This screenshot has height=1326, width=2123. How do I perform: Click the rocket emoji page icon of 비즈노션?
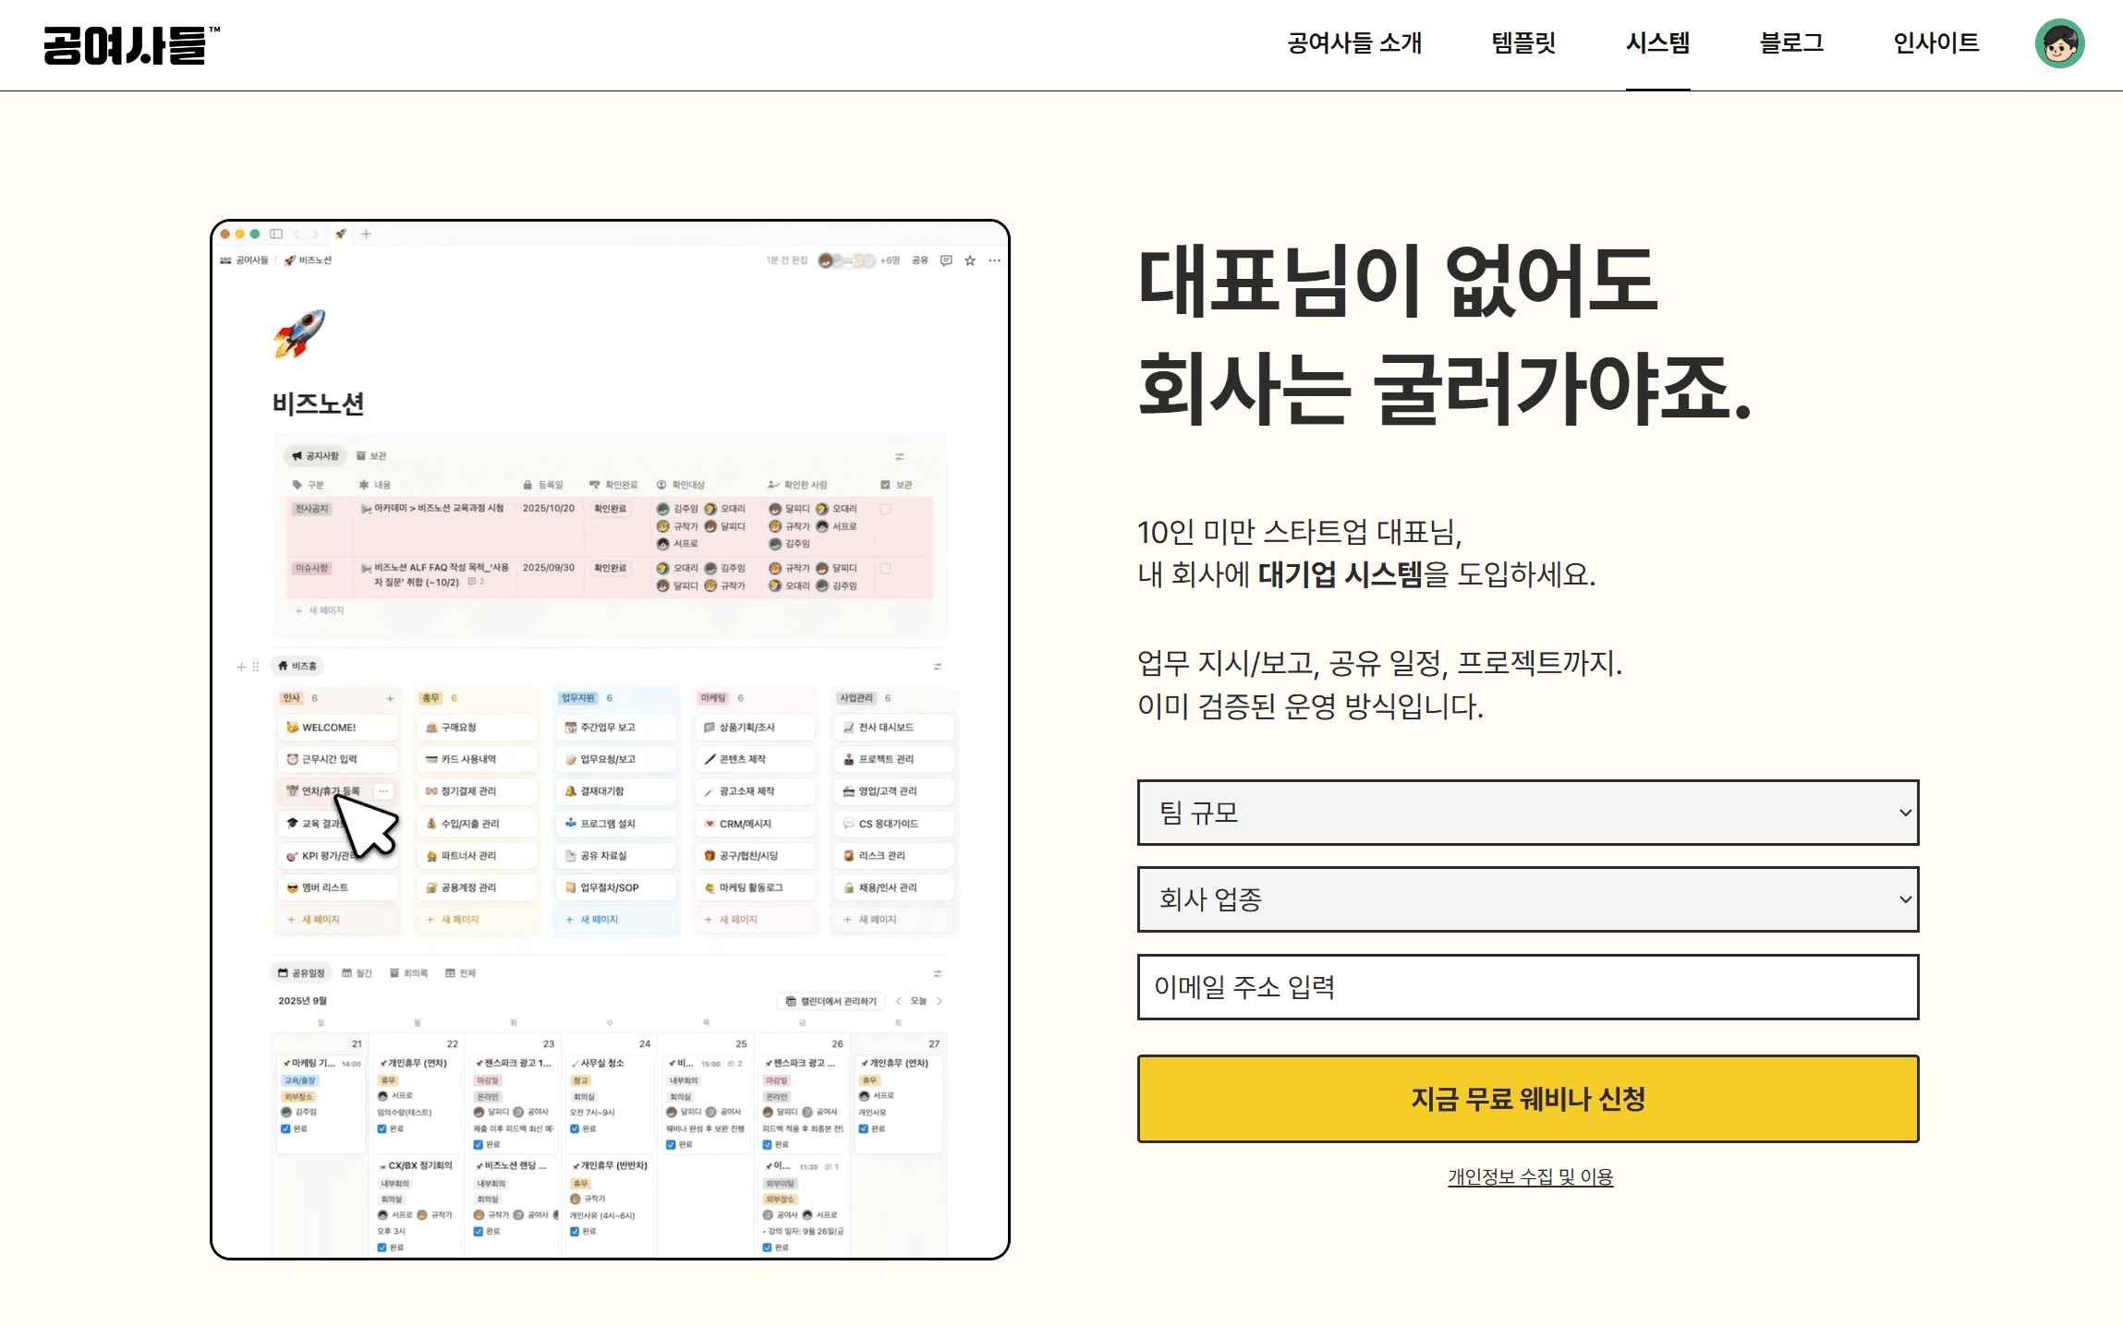(300, 334)
